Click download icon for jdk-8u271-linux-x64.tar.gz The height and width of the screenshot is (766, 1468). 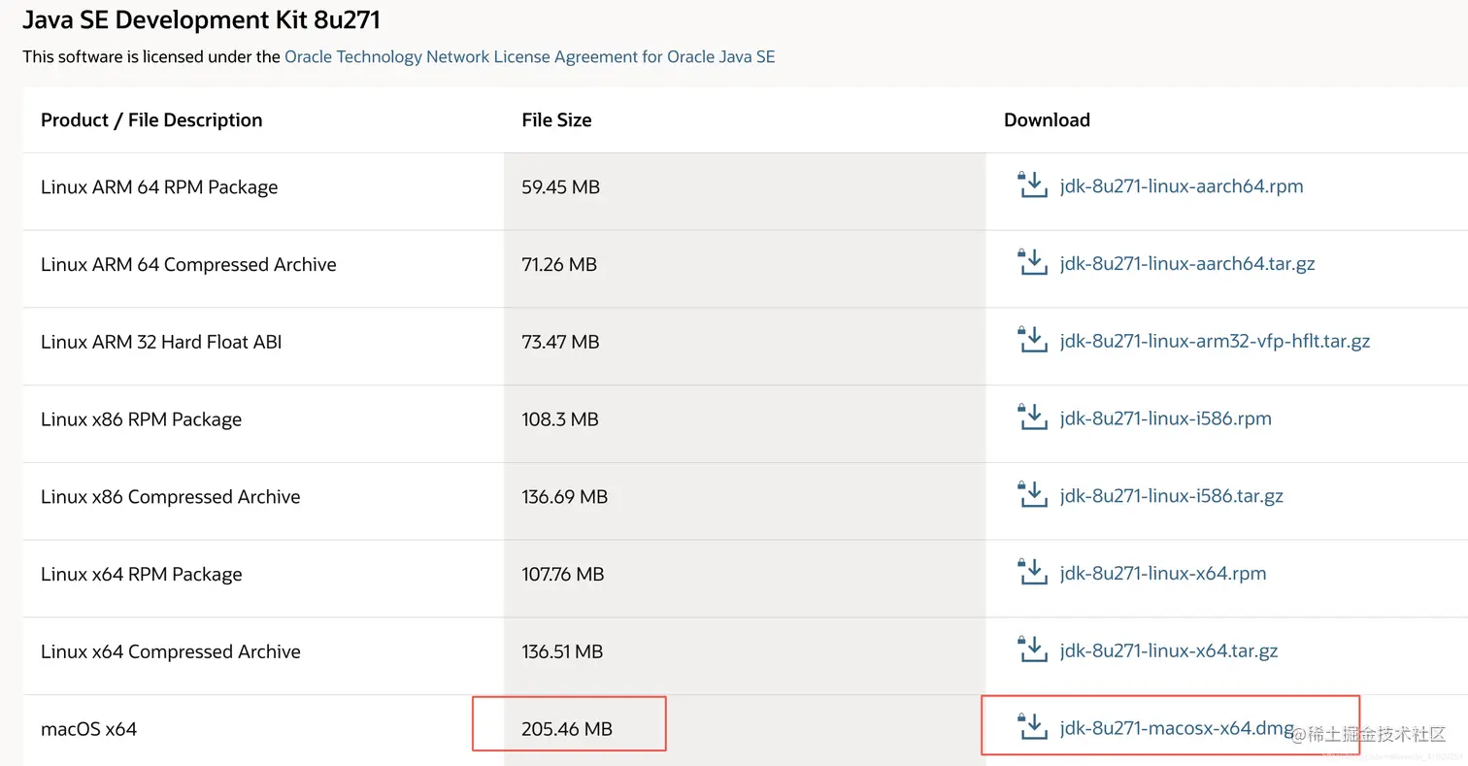[x=1032, y=649]
